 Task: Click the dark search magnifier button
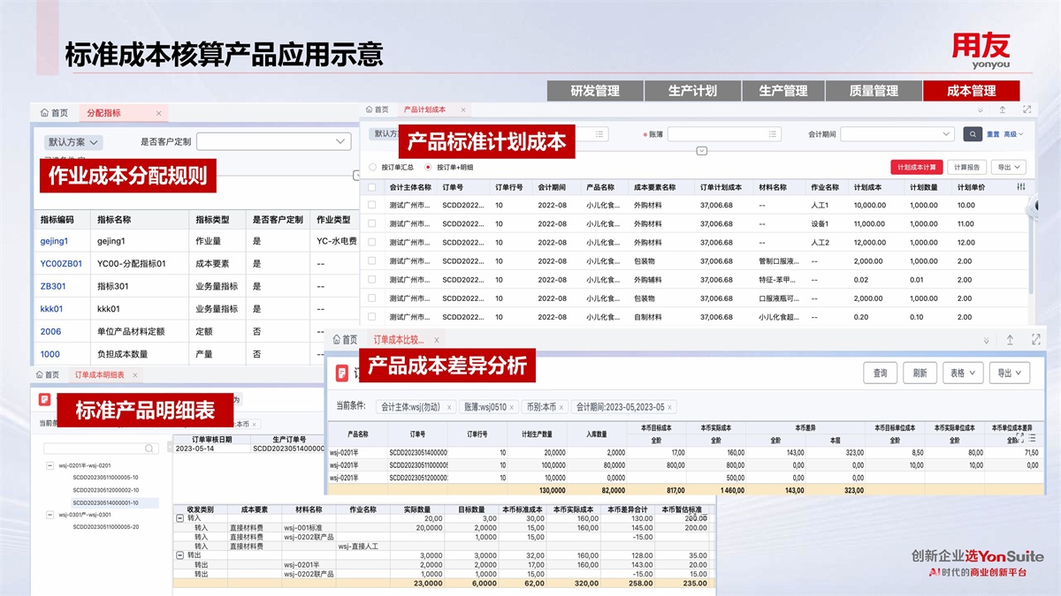(973, 134)
